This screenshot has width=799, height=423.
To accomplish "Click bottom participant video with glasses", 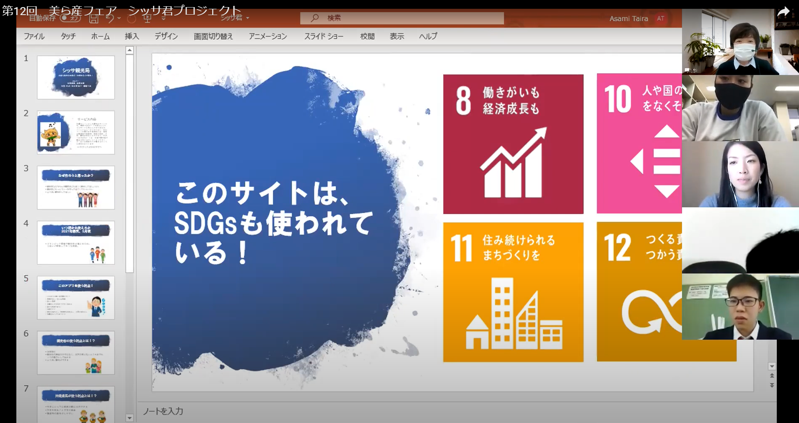I will (x=740, y=307).
